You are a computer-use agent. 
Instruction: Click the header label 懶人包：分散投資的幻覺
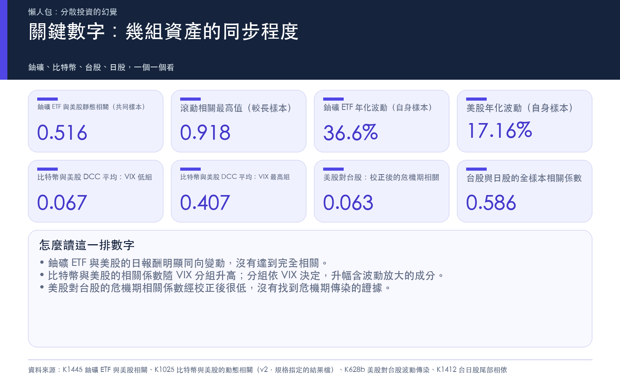73,12
